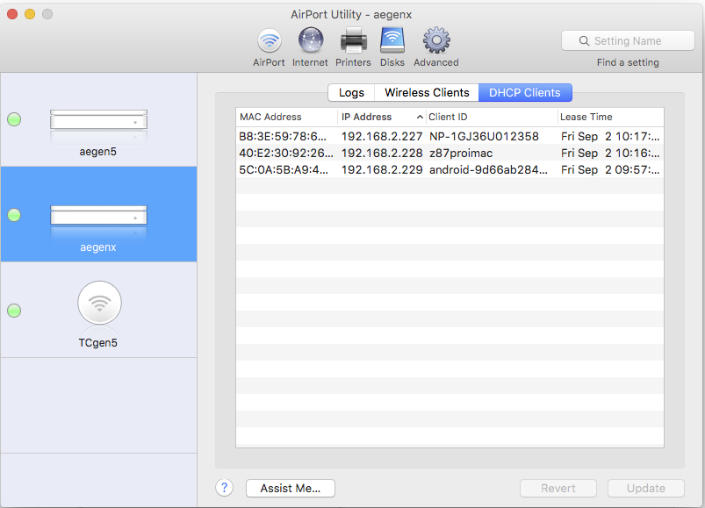Image resolution: width=705 pixels, height=508 pixels.
Task: Click the Setting Name search field
Action: point(630,40)
